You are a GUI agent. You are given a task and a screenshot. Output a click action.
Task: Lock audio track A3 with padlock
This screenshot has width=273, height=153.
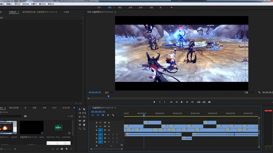coord(96,142)
